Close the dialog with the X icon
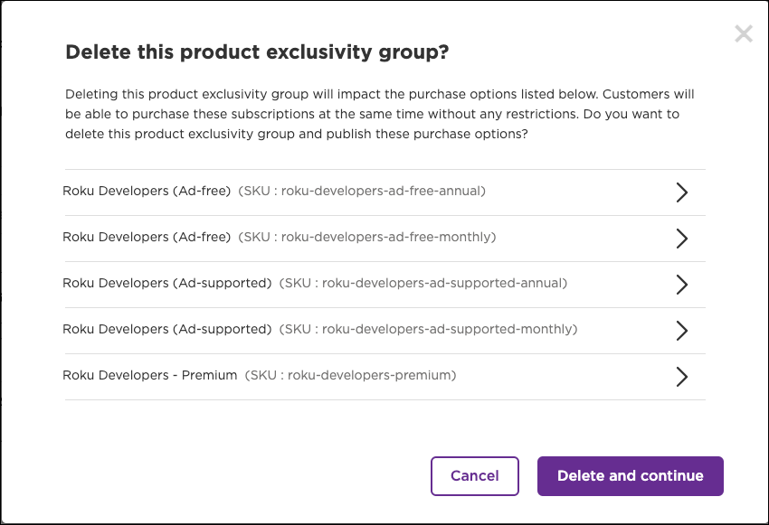 (744, 34)
